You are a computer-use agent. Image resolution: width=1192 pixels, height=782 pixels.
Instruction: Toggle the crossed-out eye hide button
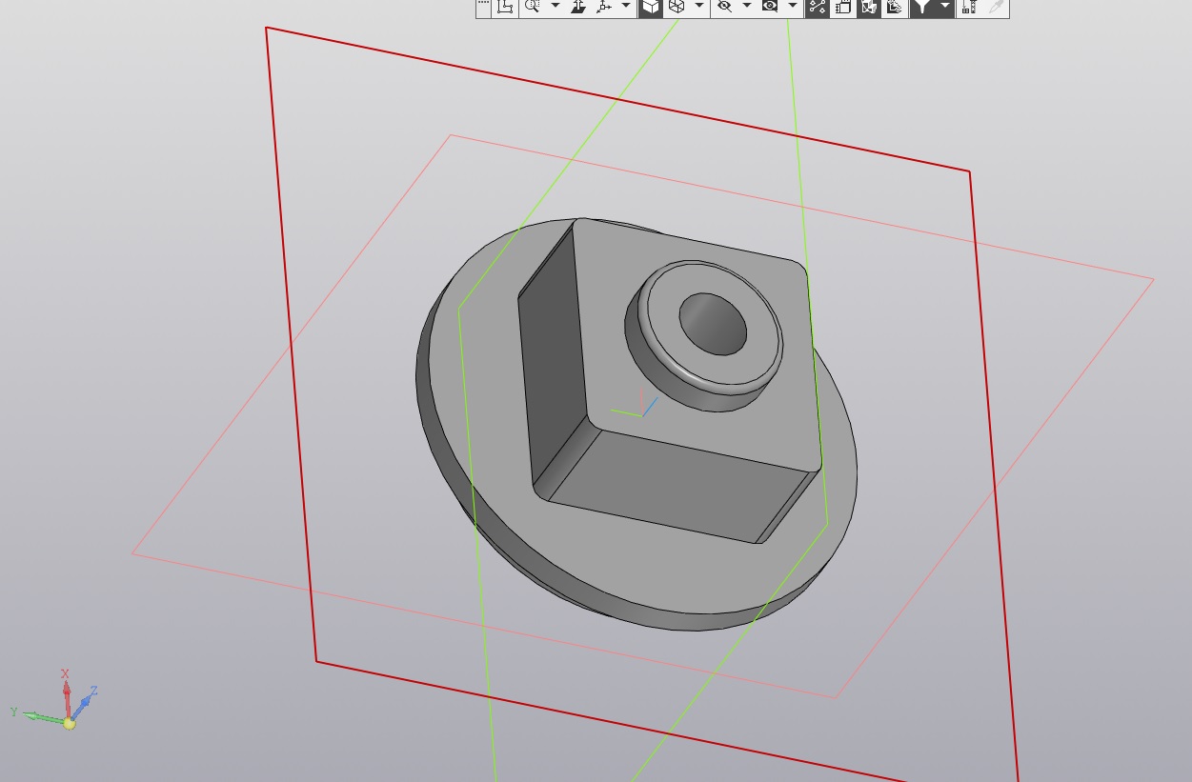coord(724,7)
